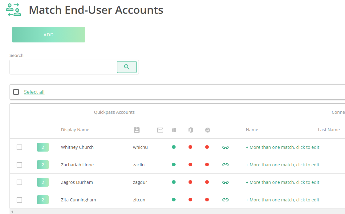The image size is (345, 214).
Task: Click the link icon for Zachariah Linne
Action: click(x=225, y=165)
